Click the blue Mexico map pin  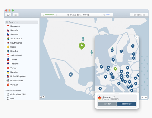coord(71,74)
